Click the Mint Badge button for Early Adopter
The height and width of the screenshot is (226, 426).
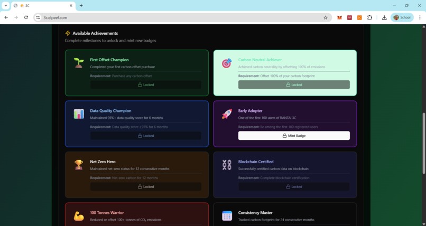tap(294, 136)
